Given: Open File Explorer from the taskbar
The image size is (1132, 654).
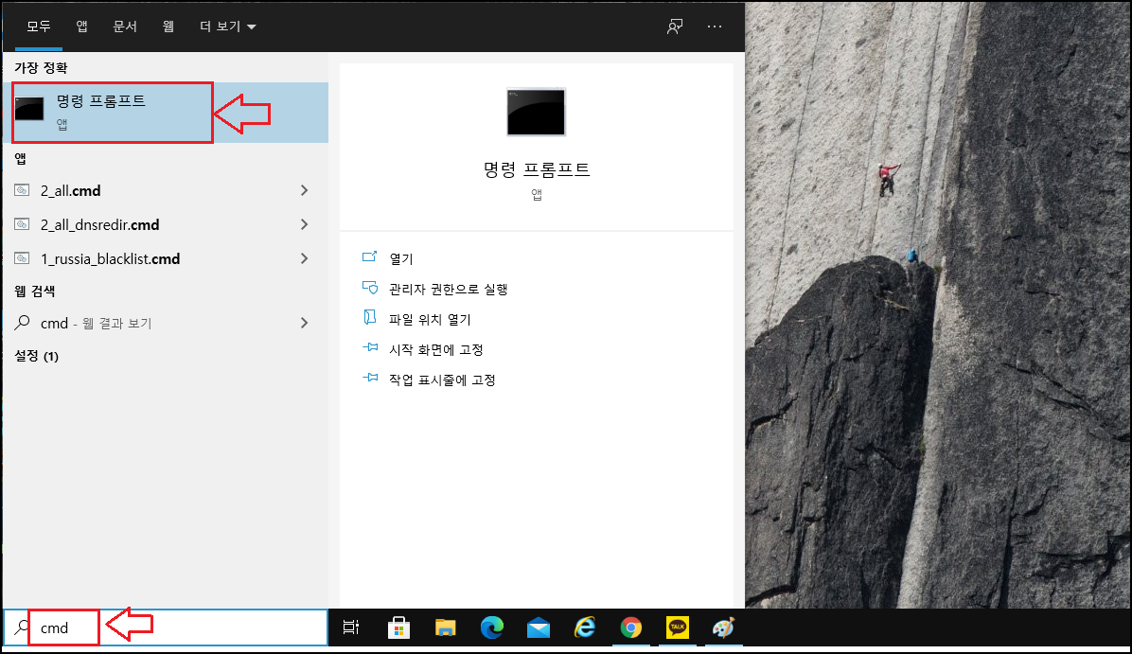Looking at the screenshot, I should [446, 628].
